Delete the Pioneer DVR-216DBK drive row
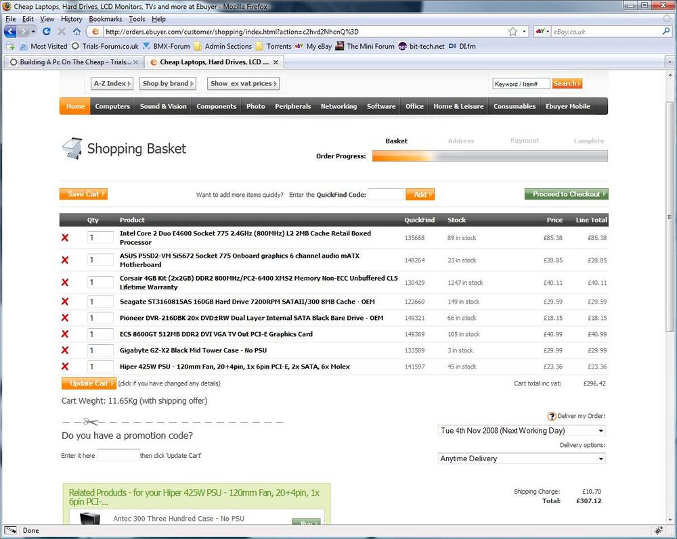This screenshot has width=677, height=539. pos(65,318)
